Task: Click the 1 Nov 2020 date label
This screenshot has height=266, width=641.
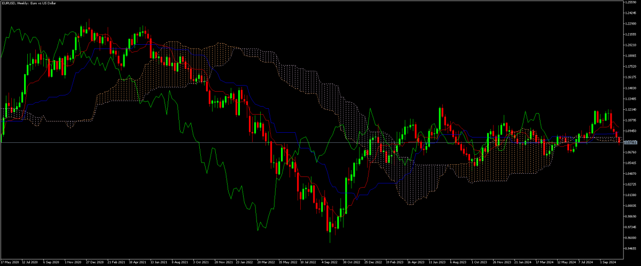Action: coord(73,262)
